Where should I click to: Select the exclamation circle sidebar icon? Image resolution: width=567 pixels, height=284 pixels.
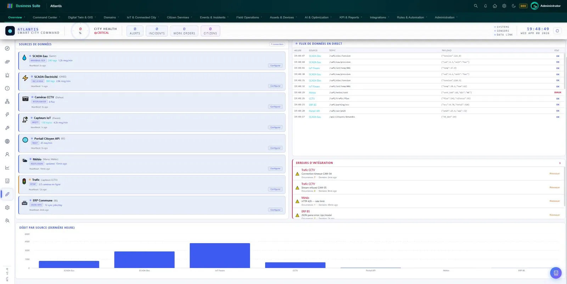pyautogui.click(x=7, y=88)
